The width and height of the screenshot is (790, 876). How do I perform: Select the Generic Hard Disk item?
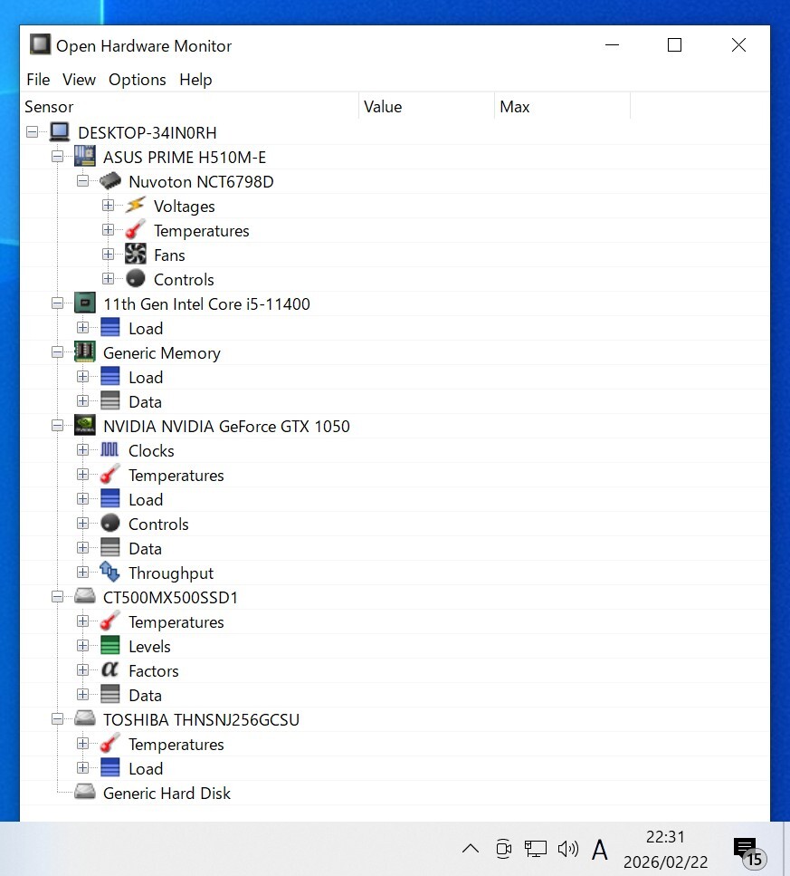tap(167, 793)
